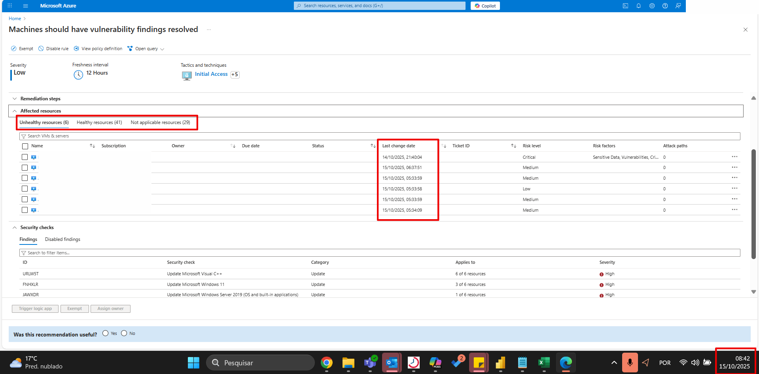This screenshot has height=374, width=759.
Task: Click Exempt in the command bar
Action: [22, 49]
